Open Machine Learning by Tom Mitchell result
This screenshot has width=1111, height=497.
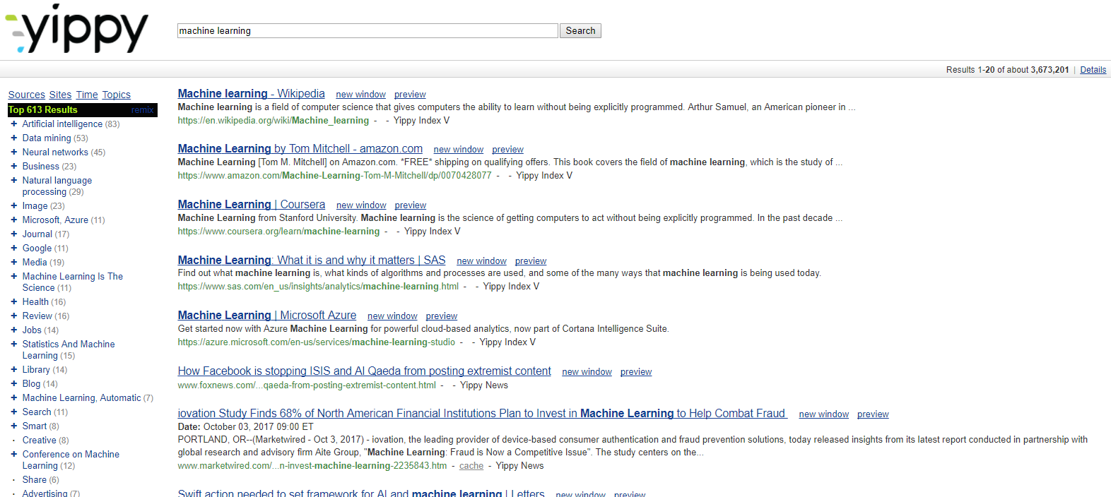(300, 148)
